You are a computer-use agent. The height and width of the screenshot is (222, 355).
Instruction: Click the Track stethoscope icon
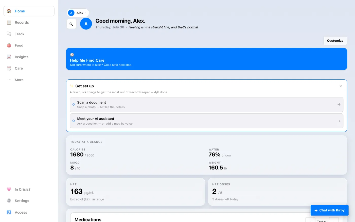point(9,34)
